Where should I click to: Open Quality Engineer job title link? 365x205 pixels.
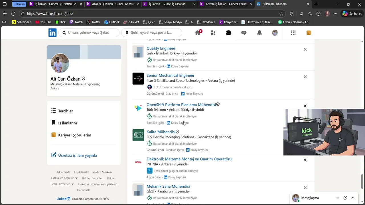[161, 48]
